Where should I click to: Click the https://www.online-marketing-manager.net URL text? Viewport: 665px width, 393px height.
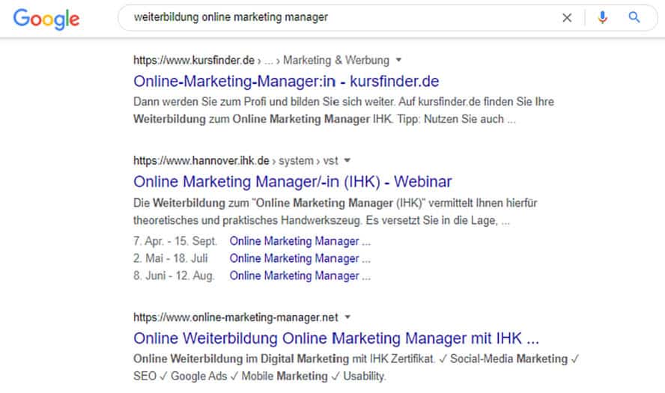point(236,317)
